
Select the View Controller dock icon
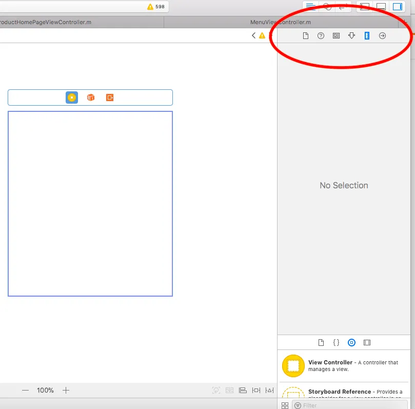72,98
